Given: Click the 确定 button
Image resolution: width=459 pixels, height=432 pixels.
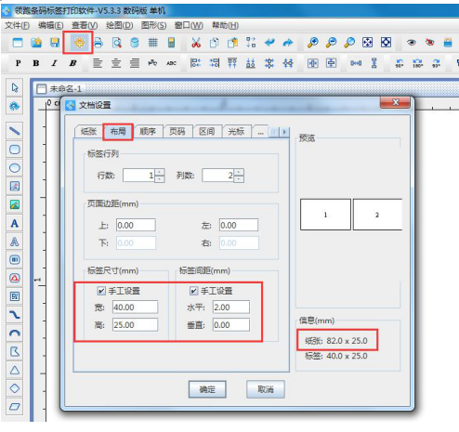Looking at the screenshot, I should tap(207, 389).
